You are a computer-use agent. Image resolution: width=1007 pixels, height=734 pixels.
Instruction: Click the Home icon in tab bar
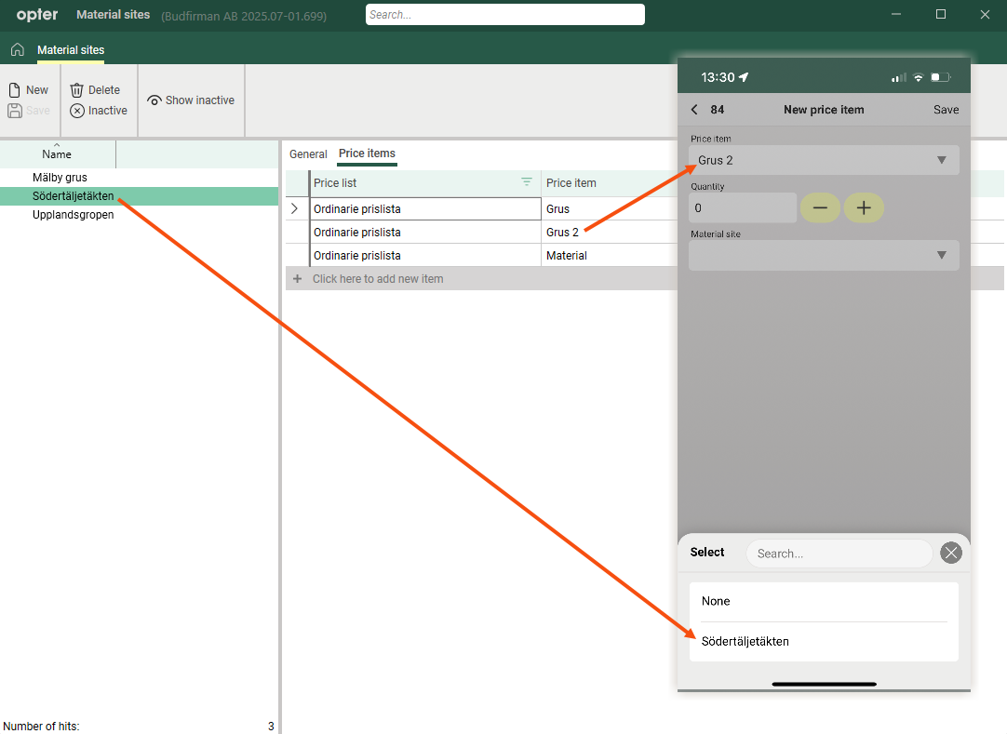point(17,50)
